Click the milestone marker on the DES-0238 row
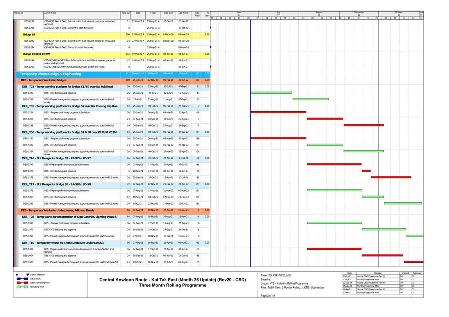The width and height of the screenshot is (449, 317). (x=211, y=28)
